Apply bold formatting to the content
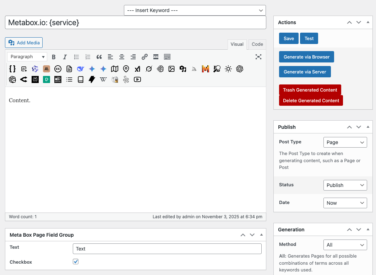The height and width of the screenshot is (275, 376). (54, 57)
